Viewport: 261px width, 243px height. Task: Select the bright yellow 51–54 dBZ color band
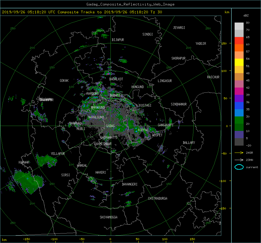[239, 62]
